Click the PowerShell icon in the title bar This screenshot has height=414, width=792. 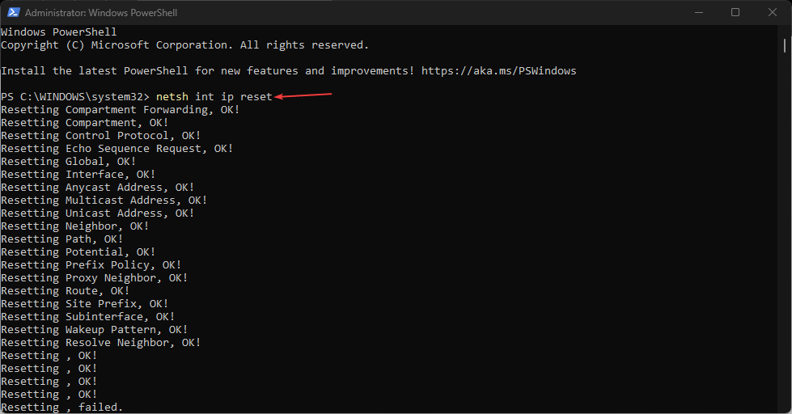click(x=14, y=13)
